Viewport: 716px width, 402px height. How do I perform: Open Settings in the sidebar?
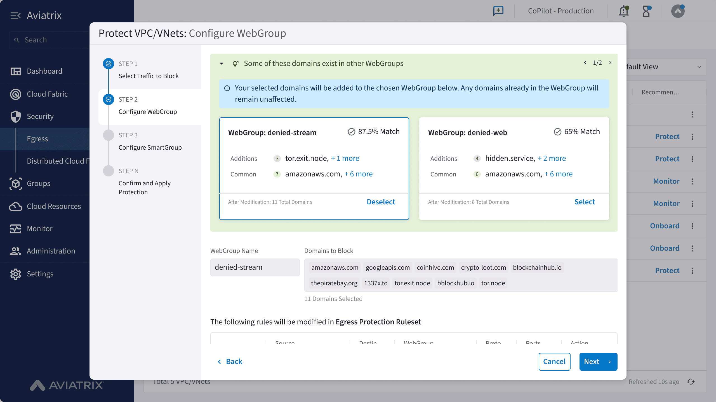pyautogui.click(x=45, y=274)
